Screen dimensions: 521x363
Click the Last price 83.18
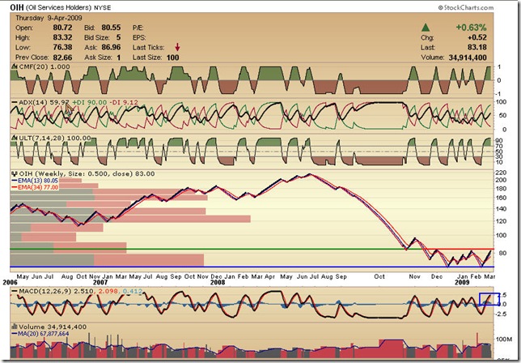coord(477,47)
